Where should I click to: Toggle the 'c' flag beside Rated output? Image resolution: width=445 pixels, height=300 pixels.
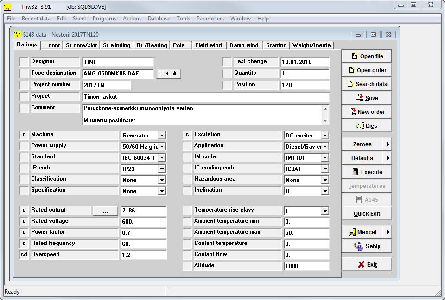pos(24,210)
